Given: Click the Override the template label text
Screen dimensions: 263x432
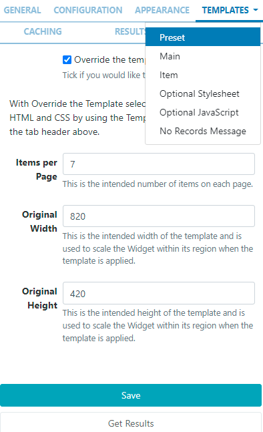Looking at the screenshot, I should 109,60.
